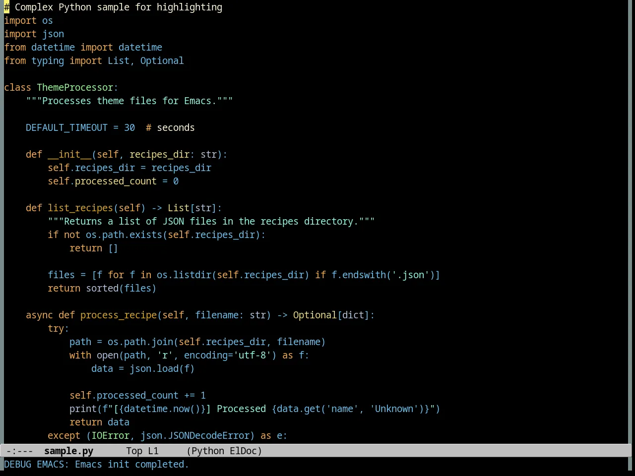The image size is (635, 476).
Task: Click the '.json' string in endswith call
Action: point(411,275)
